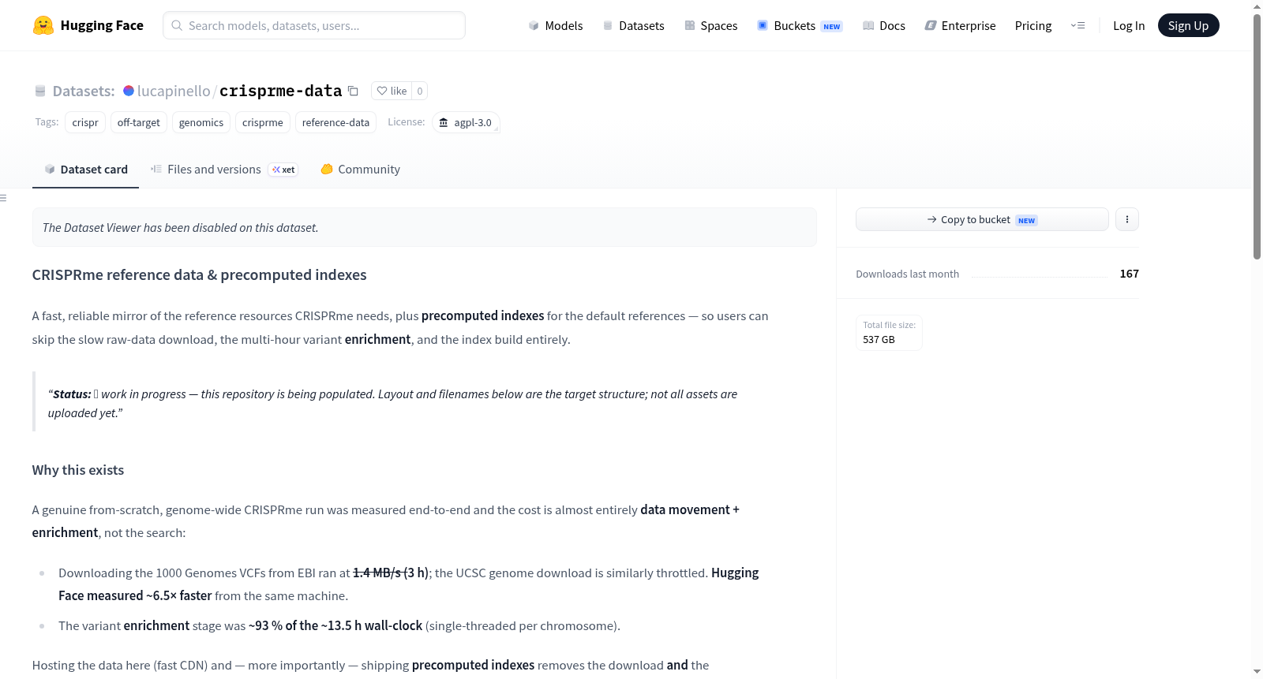Viewport: 1263px width, 679px height.
Task: Open the Docs navigation link
Action: tap(884, 25)
